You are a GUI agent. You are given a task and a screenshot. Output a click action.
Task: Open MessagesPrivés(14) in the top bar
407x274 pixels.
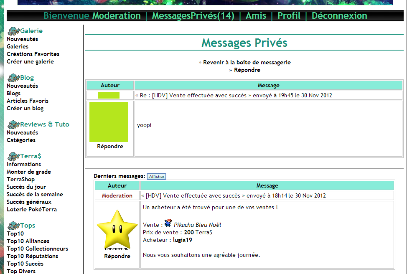(x=193, y=15)
